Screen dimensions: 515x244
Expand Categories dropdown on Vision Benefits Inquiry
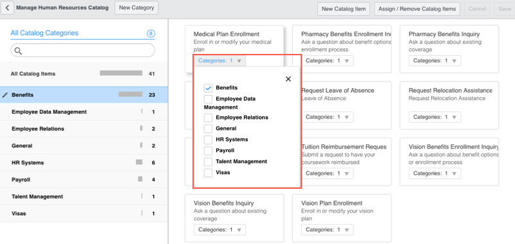click(x=220, y=230)
